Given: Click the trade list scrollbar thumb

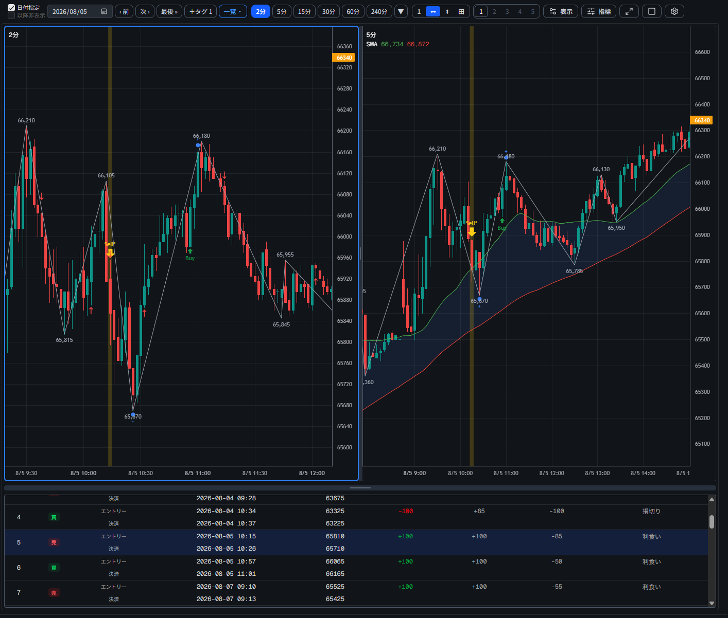Looking at the screenshot, I should [x=712, y=522].
